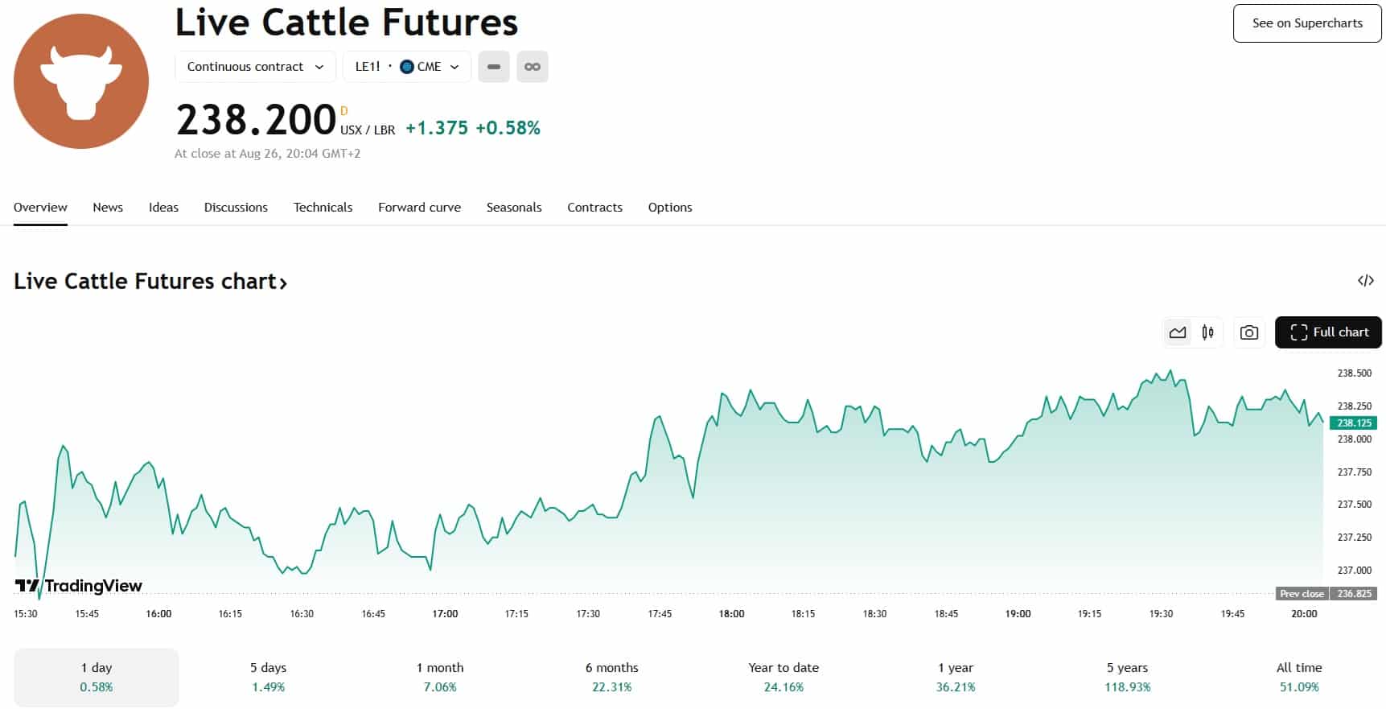Screen dimensions: 1386x709
Task: Click the See on Supercharts button
Action: (1306, 23)
